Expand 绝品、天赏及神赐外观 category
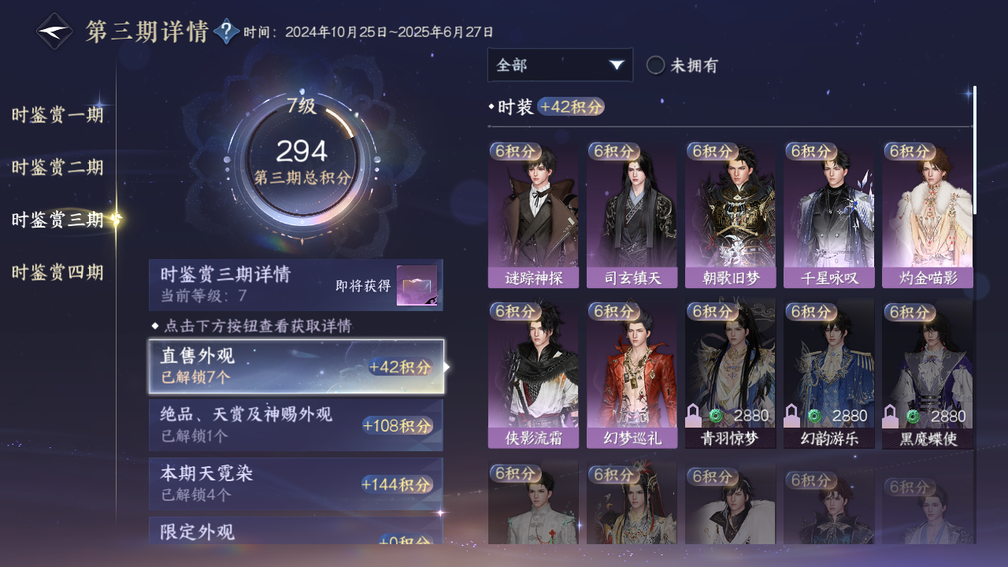1008x567 pixels. tap(296, 425)
